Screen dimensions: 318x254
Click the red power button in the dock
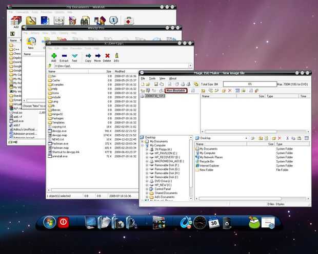[64, 222]
